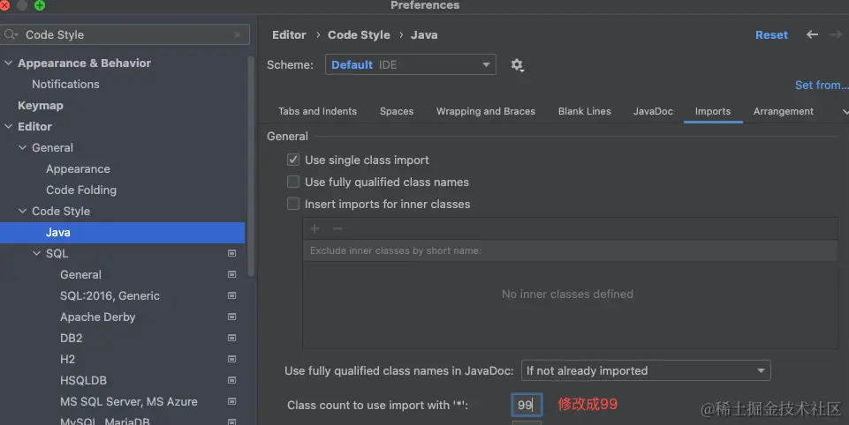This screenshot has width=849, height=425.
Task: Click the Code Style breadcrumb
Action: click(359, 34)
